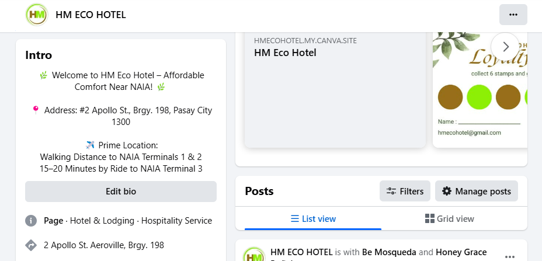Open the post options three-dot menu
The width and height of the screenshot is (542, 261).
click(509, 256)
